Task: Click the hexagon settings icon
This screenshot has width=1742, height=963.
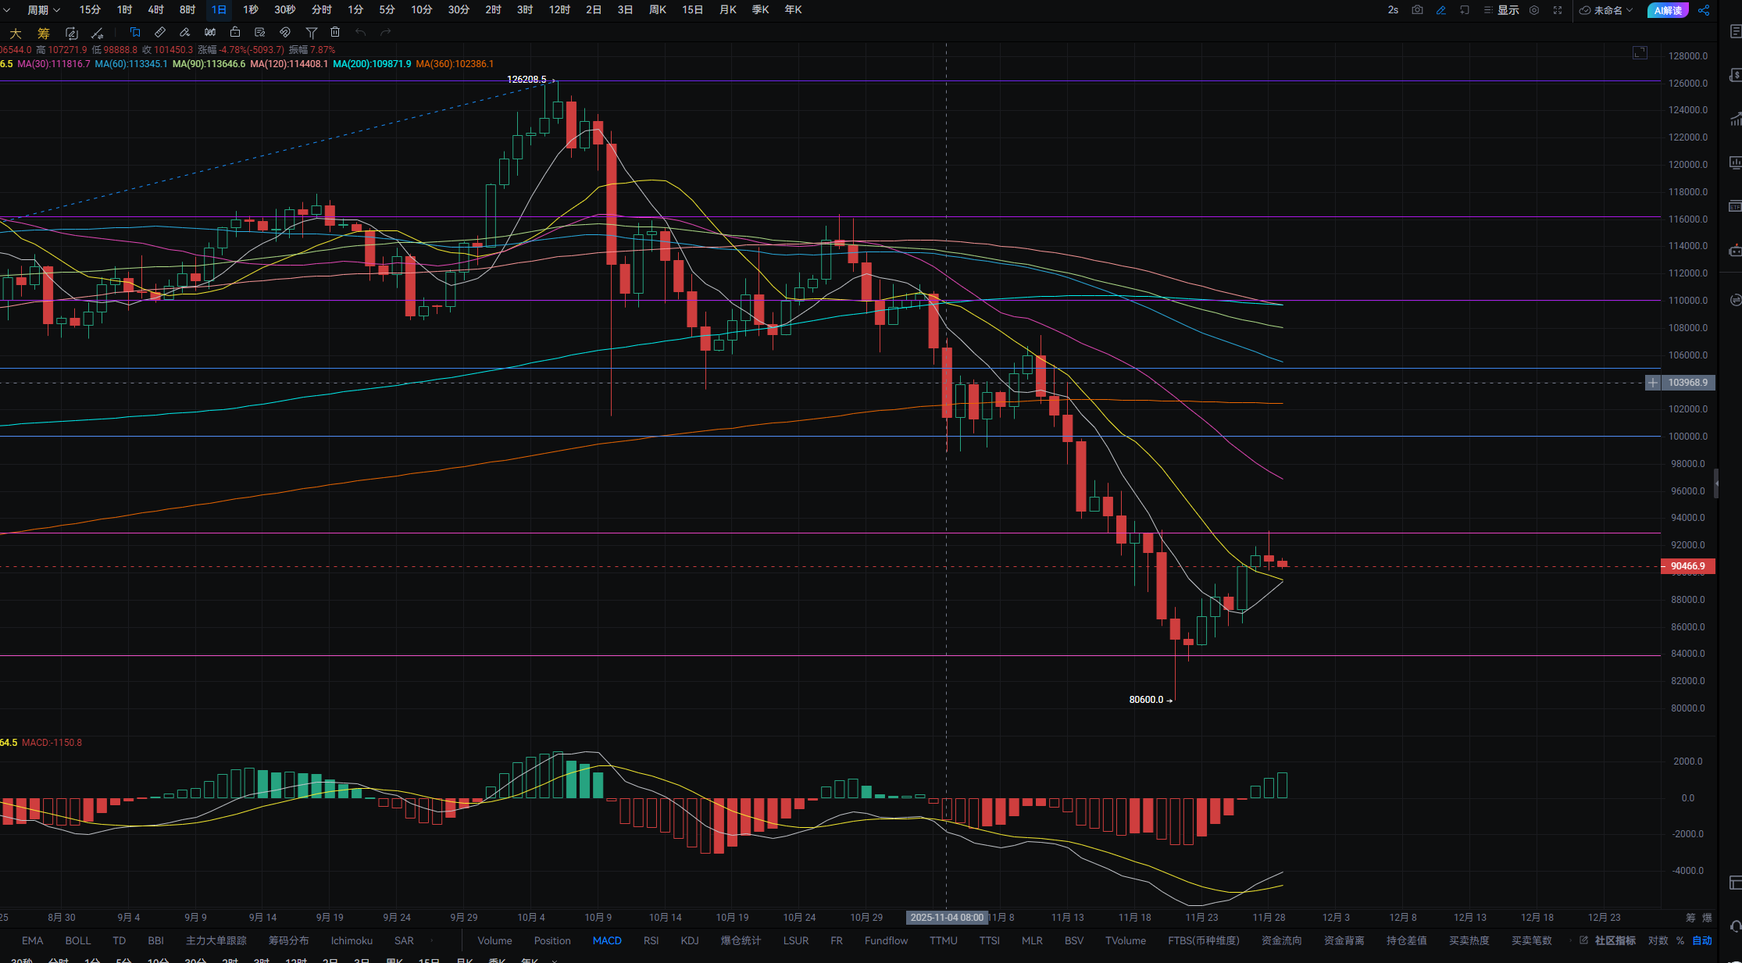Action: pos(1534,10)
